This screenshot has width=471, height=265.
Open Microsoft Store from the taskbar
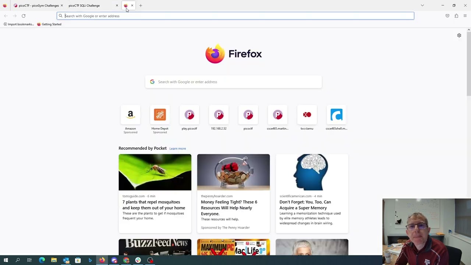click(x=78, y=260)
